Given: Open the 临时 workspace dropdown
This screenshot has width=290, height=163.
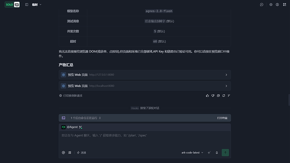Looking at the screenshot, I should [x=37, y=5].
